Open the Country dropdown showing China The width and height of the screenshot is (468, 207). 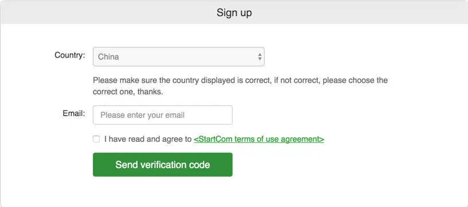tap(179, 57)
